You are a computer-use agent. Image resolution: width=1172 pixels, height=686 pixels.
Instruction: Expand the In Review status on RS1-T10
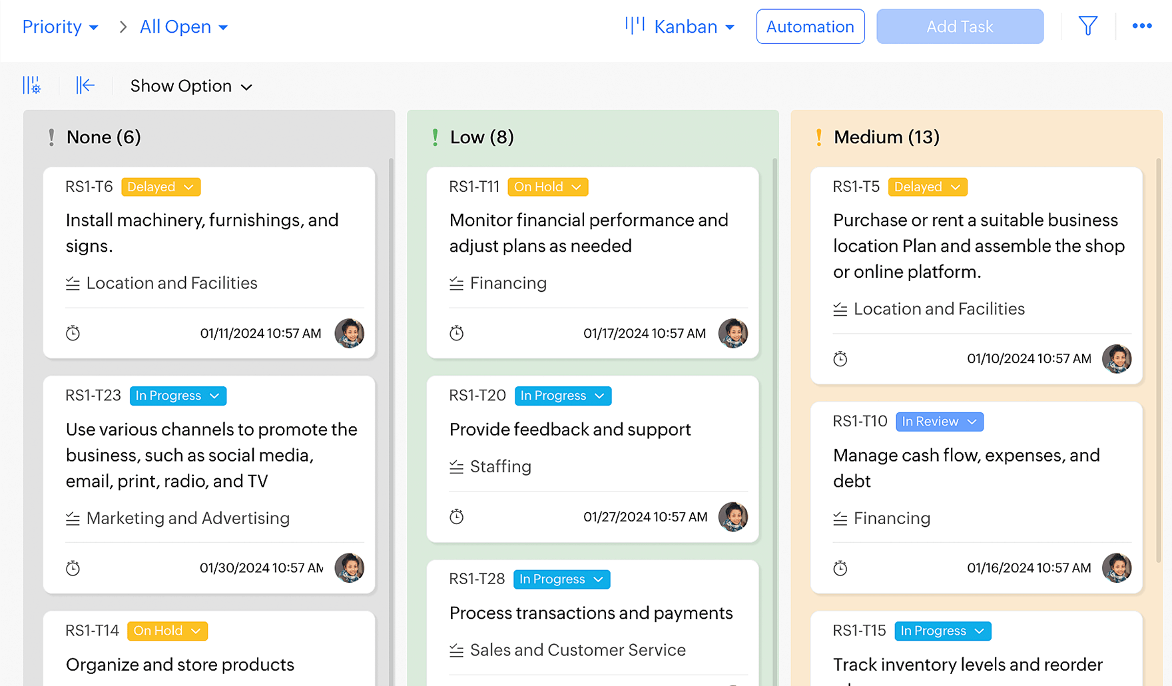939,422
